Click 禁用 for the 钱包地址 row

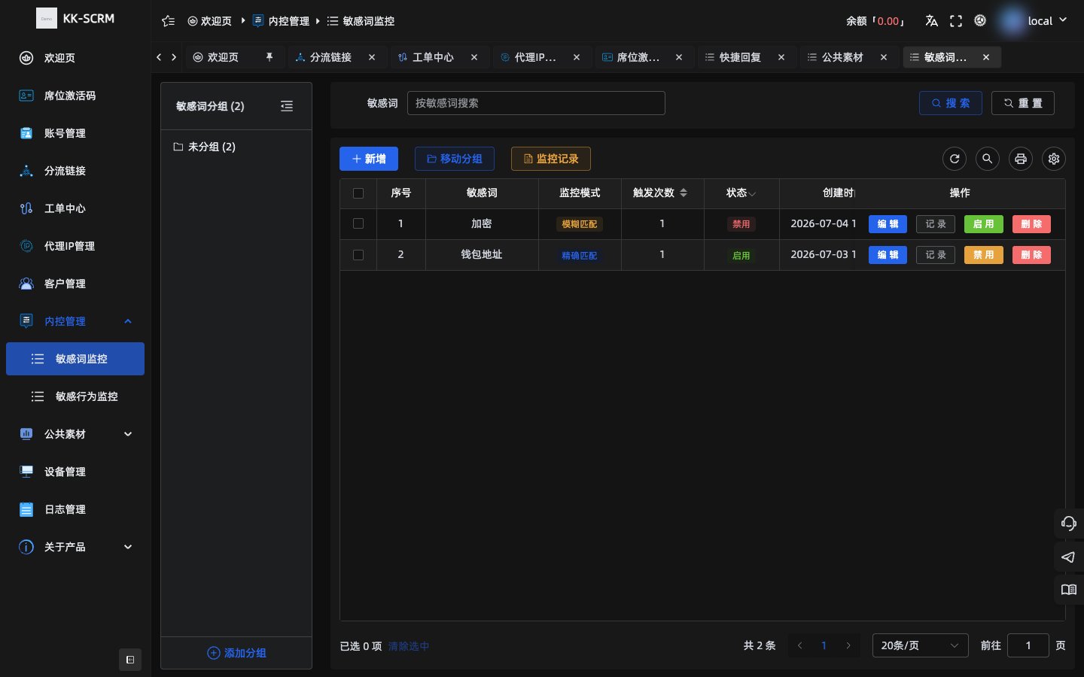coord(984,255)
